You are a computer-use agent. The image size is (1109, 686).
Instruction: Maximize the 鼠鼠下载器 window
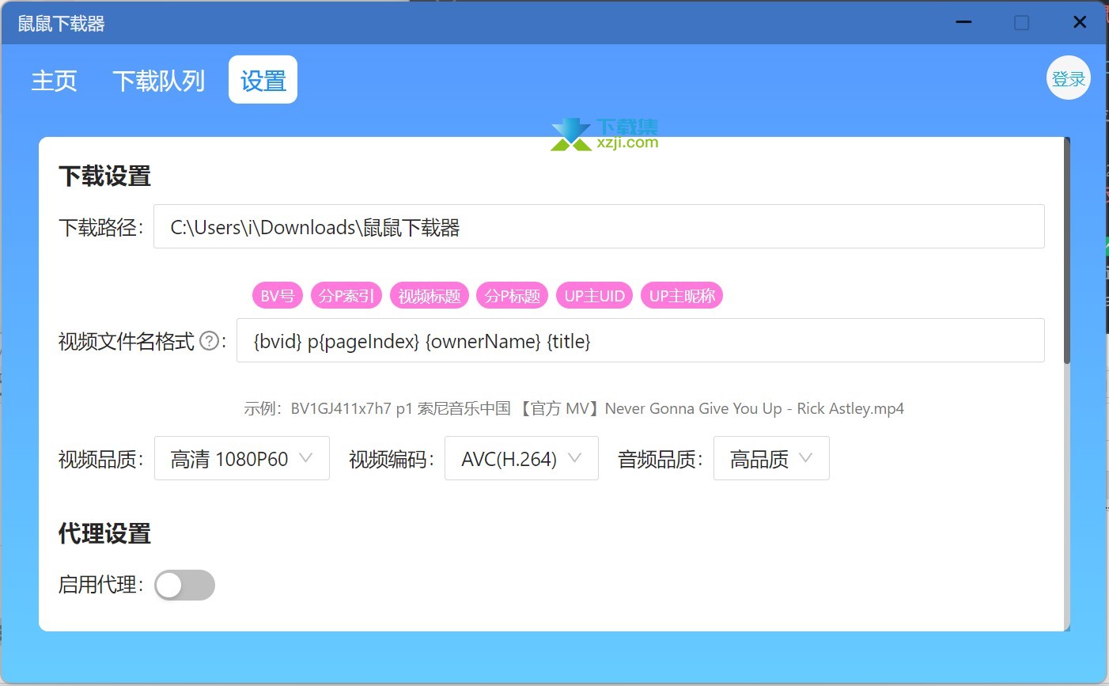(1022, 23)
